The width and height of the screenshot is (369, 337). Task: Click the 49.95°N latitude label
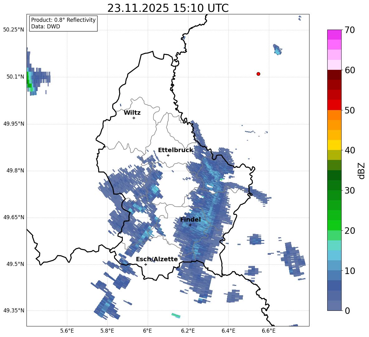pyautogui.click(x=14, y=124)
